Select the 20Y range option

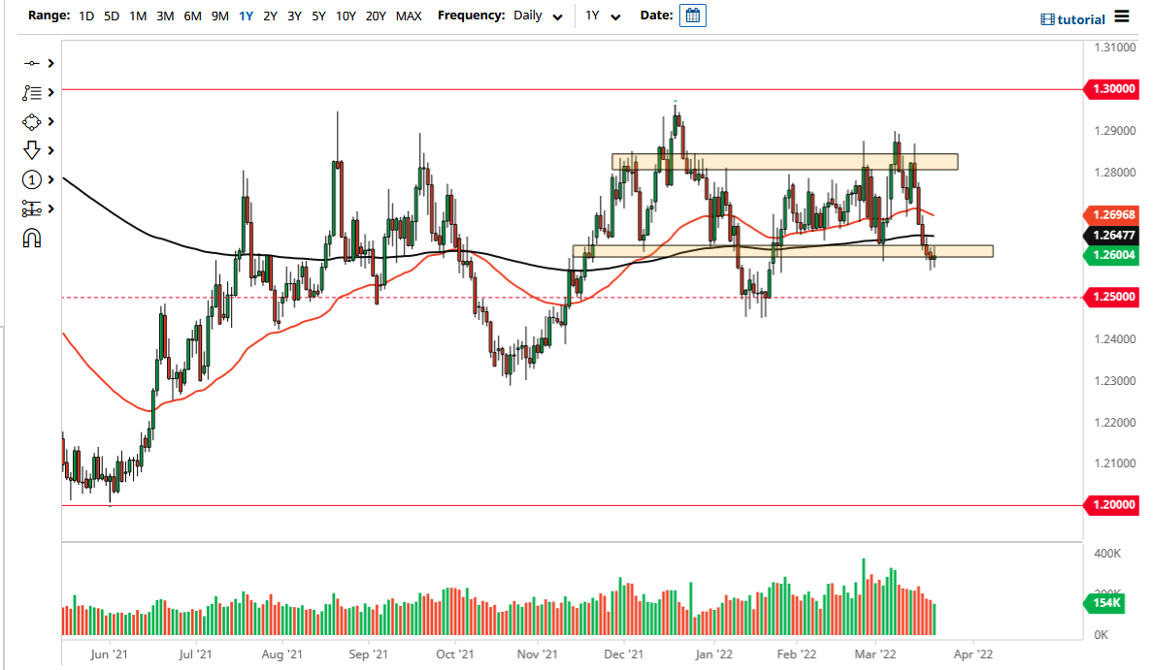click(377, 16)
